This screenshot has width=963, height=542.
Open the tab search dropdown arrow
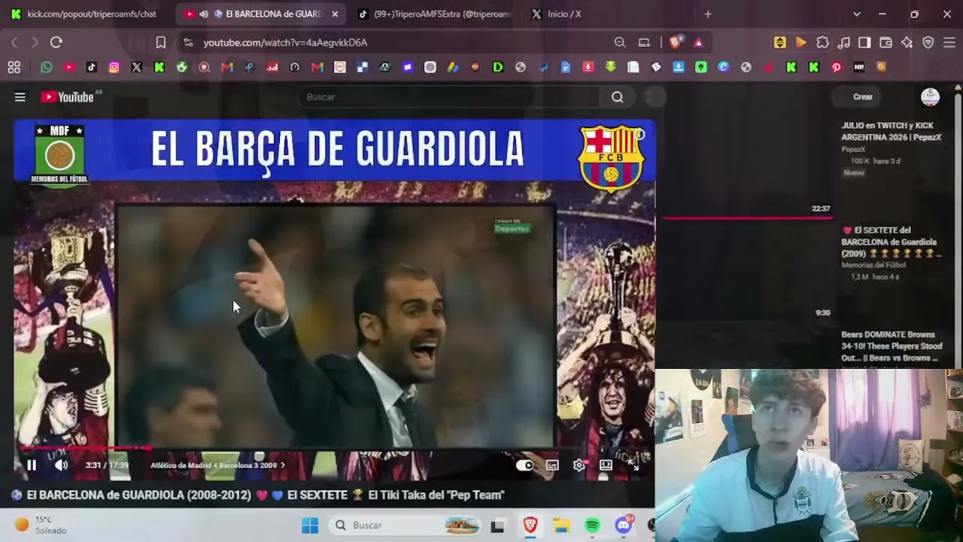point(856,14)
